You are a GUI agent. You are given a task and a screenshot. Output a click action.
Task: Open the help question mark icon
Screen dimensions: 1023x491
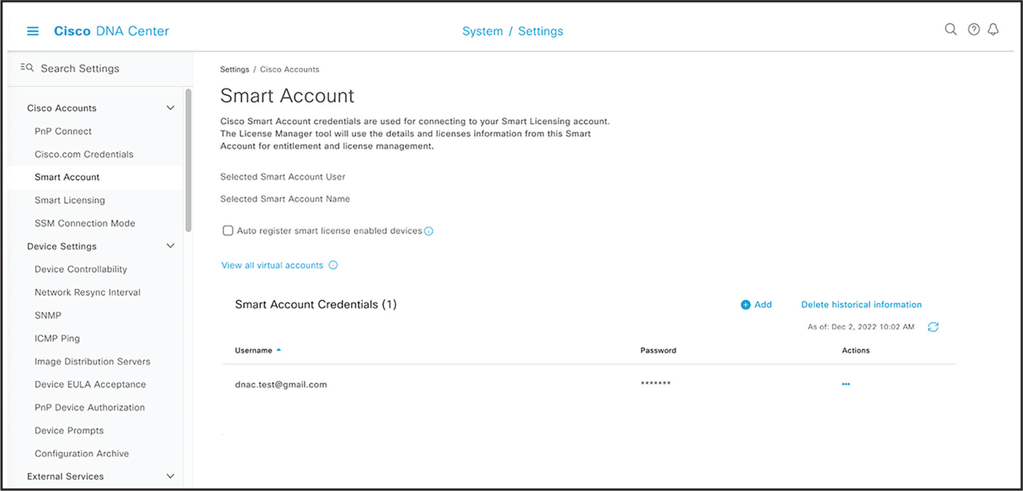[974, 29]
